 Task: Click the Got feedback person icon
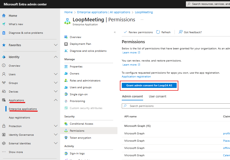[x=180, y=32]
